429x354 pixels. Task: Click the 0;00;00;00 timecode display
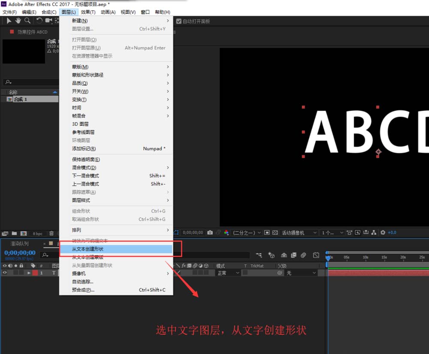click(x=20, y=252)
